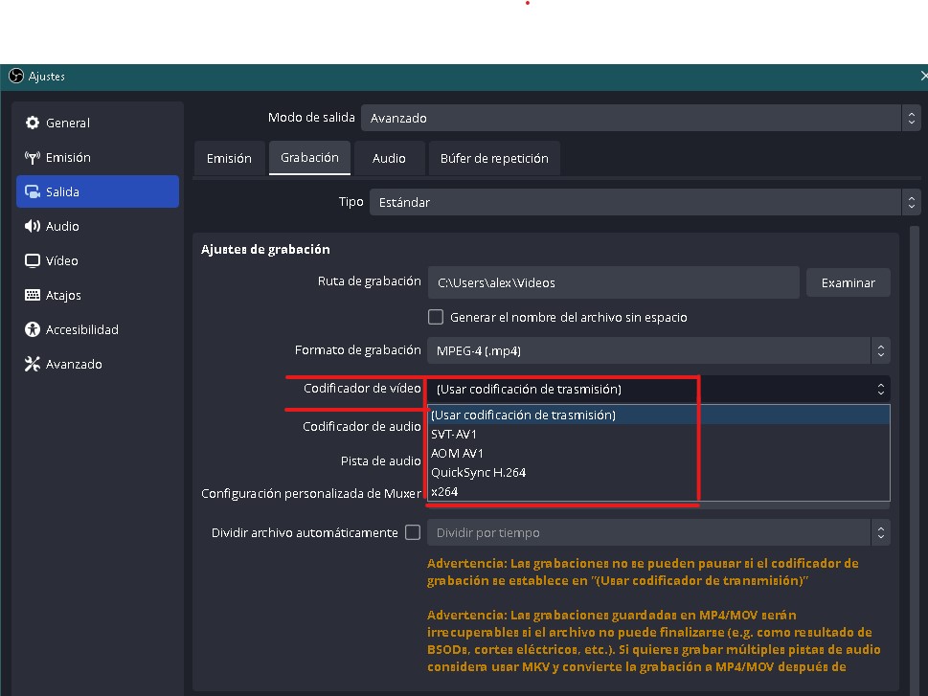Switch to Búfer de repetición tab
928x696 pixels.
(494, 159)
